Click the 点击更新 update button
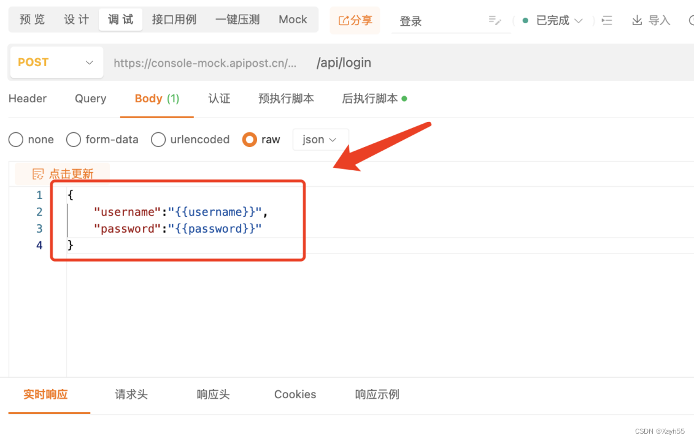This screenshot has height=441, width=694. tap(71, 174)
